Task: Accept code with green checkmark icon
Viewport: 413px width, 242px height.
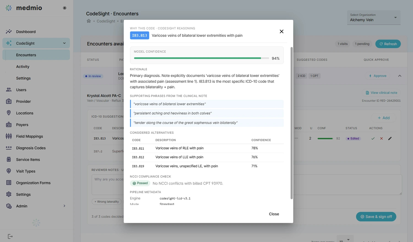Action: pos(373,139)
